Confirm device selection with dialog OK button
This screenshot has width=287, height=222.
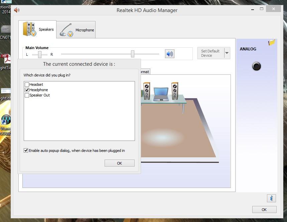(120, 163)
